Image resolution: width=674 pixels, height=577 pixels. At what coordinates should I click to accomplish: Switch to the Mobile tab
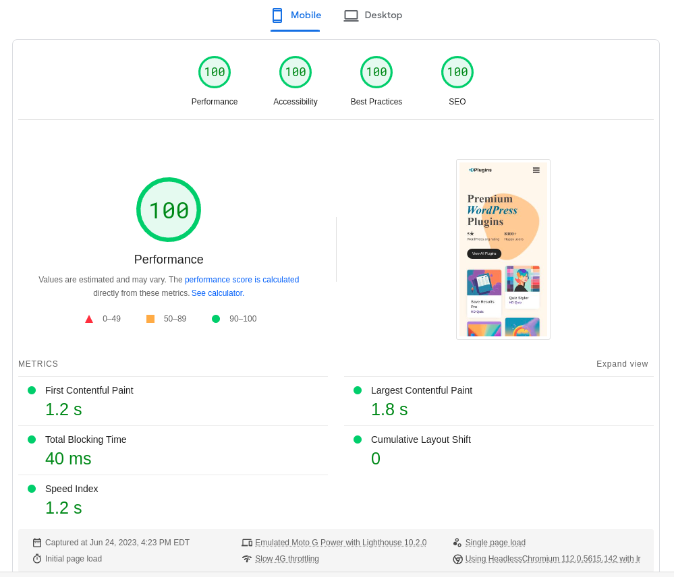306,16
